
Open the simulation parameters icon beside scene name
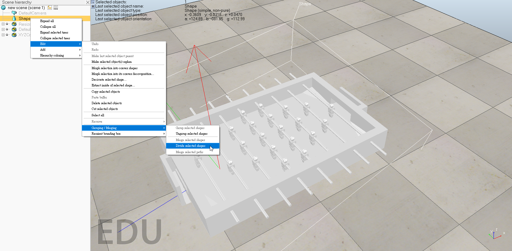point(56,8)
